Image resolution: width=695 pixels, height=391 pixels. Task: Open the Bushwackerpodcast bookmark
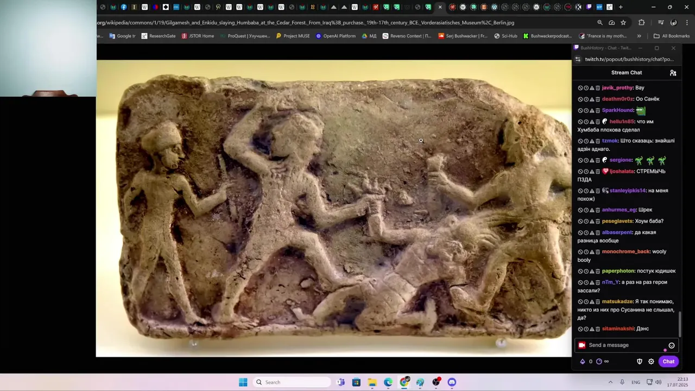547,36
